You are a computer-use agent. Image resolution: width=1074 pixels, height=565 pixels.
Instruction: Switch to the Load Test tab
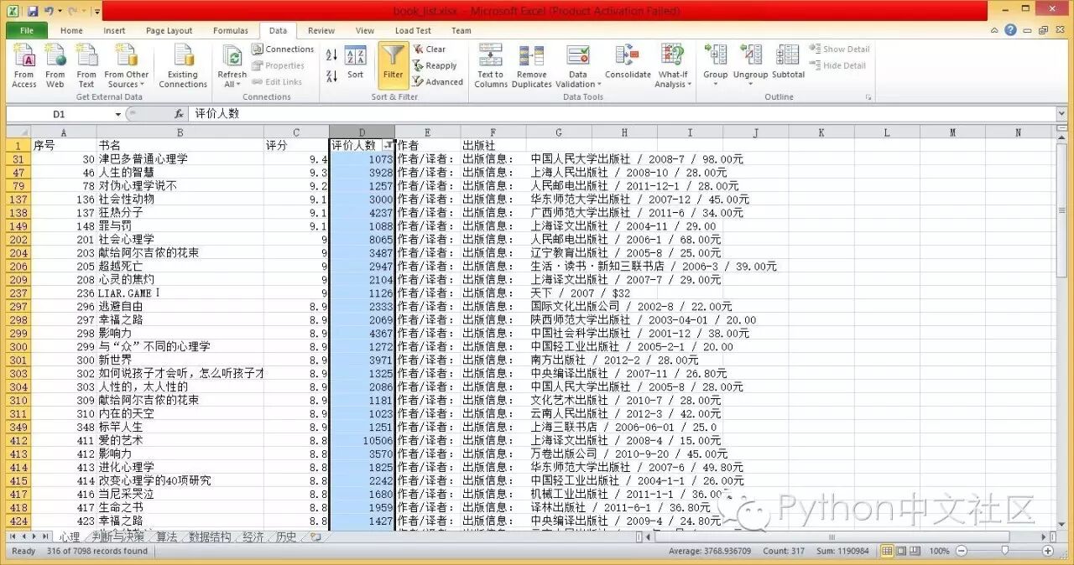coord(413,31)
